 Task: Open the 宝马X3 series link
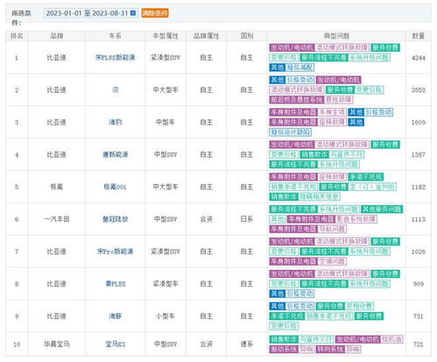point(116,344)
